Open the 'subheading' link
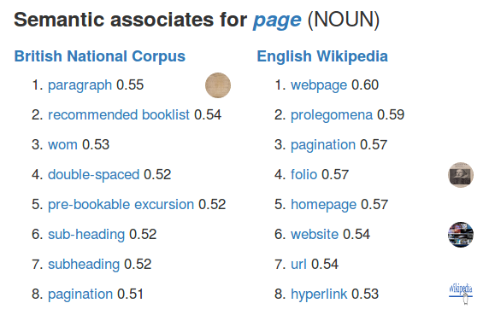This screenshot has height=309, width=489. pos(84,265)
